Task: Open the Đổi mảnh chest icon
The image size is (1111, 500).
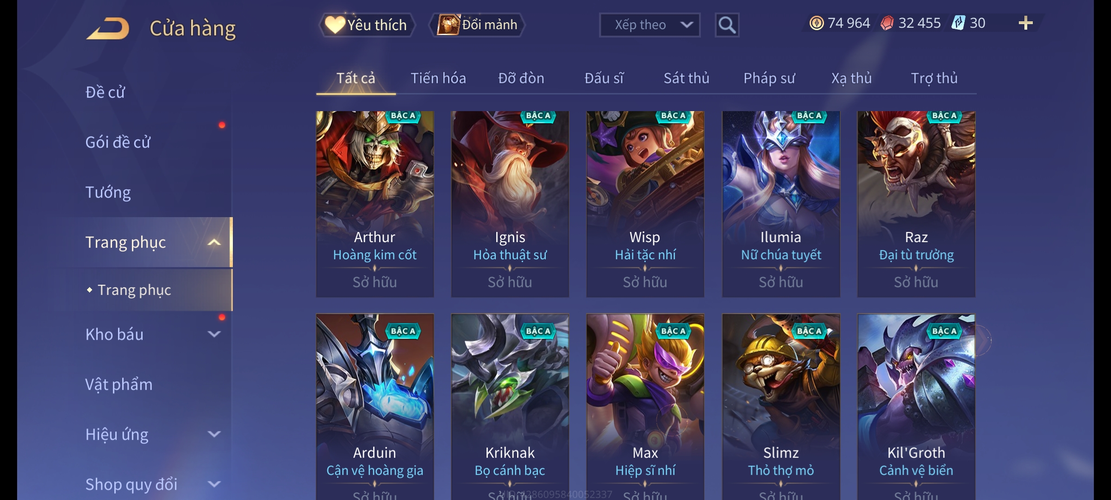Action: pos(448,25)
